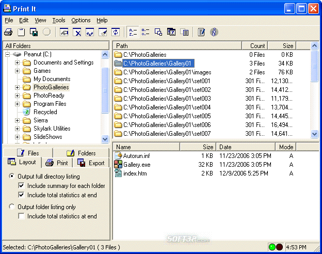The width and height of the screenshot is (322, 254).
Task: Click the greyed octagon stop toolbar icon
Action: pos(46,32)
